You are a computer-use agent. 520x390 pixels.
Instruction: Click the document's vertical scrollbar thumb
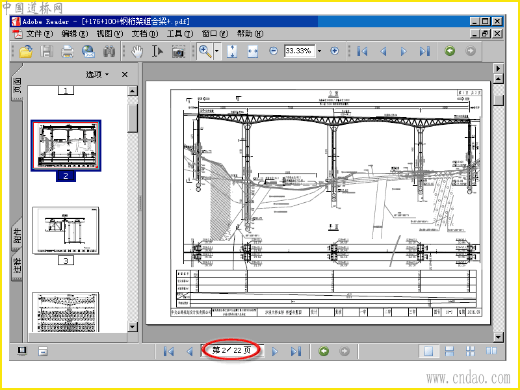coord(498,100)
